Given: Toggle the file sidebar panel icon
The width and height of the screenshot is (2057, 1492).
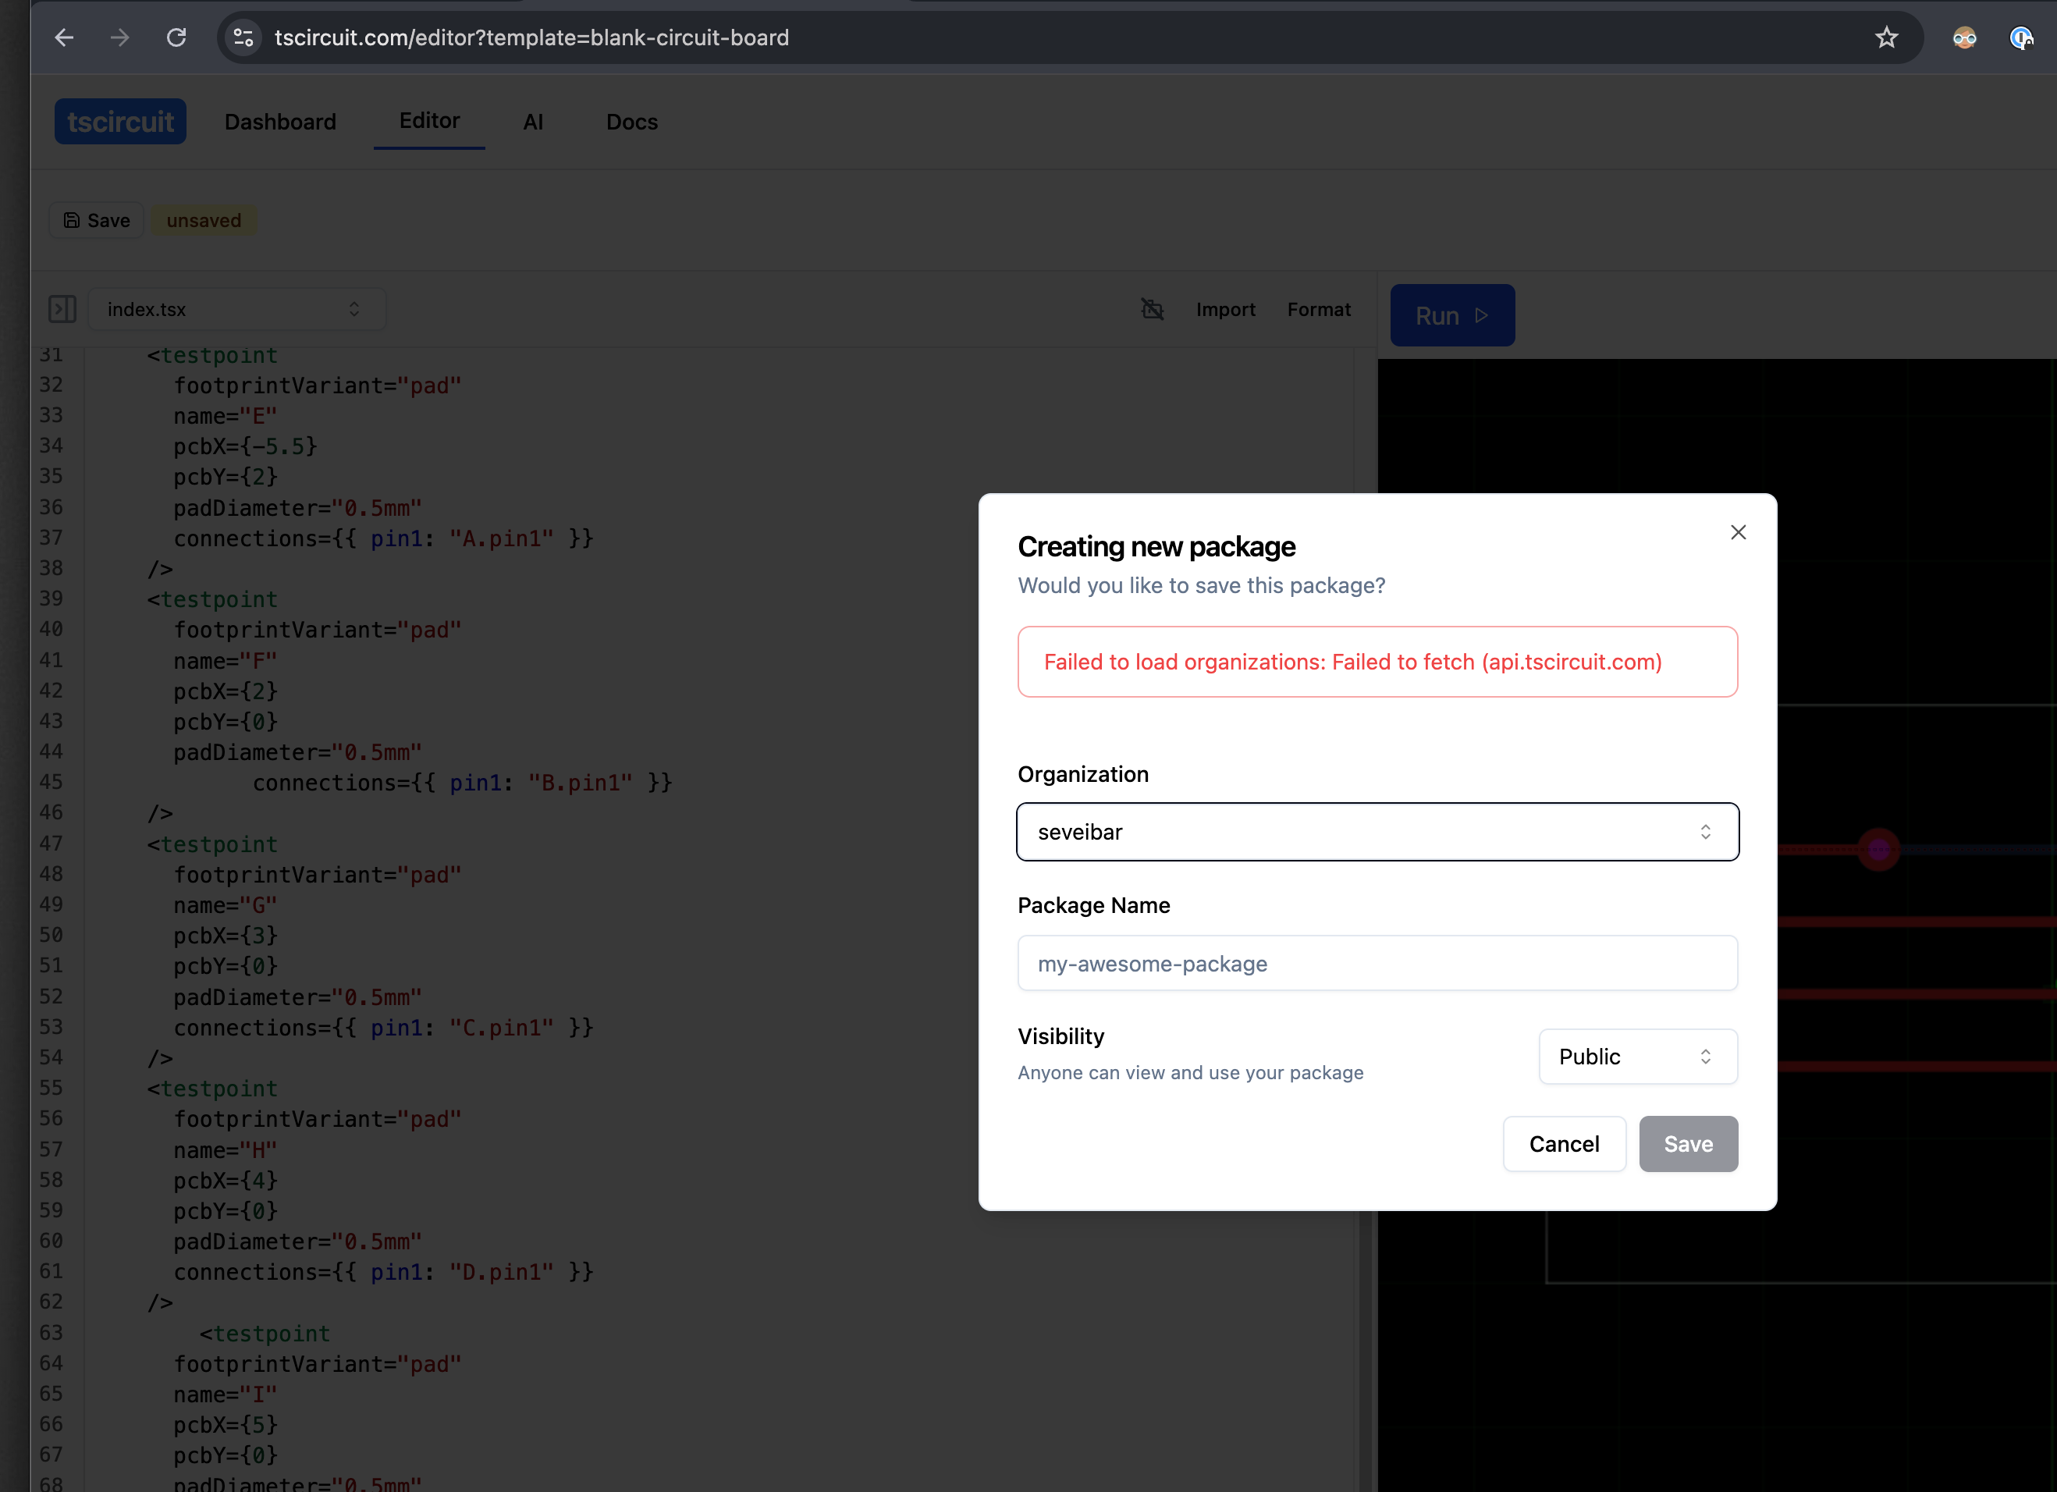Looking at the screenshot, I should [x=62, y=309].
